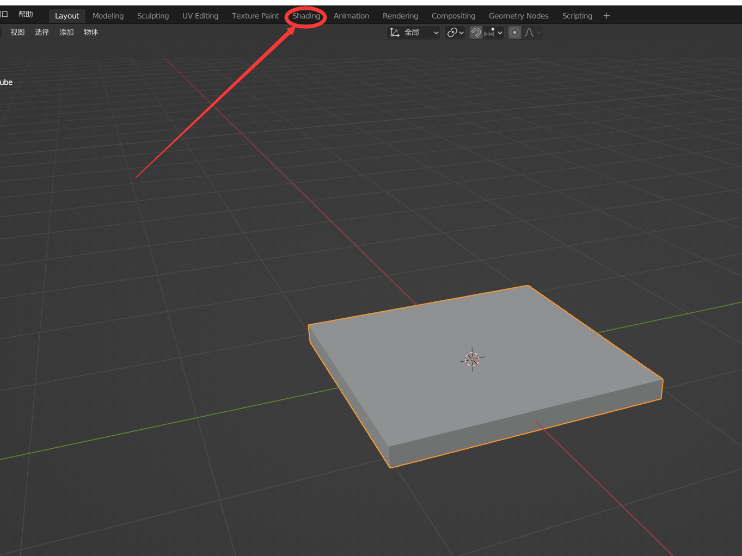
Task: Open the snap-to settings dropdown arrow
Action: click(x=500, y=32)
